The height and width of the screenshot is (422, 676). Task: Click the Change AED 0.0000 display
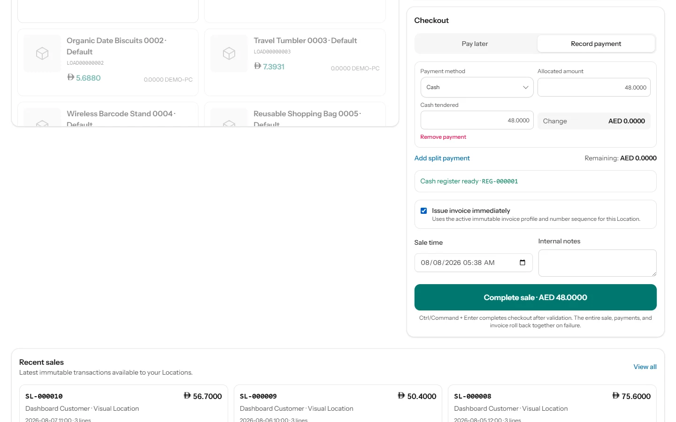click(594, 121)
